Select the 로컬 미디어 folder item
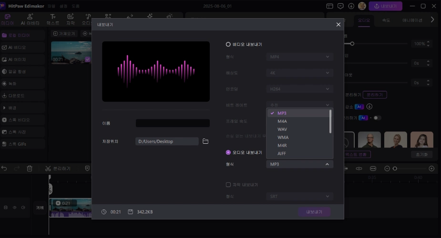 click(22, 35)
